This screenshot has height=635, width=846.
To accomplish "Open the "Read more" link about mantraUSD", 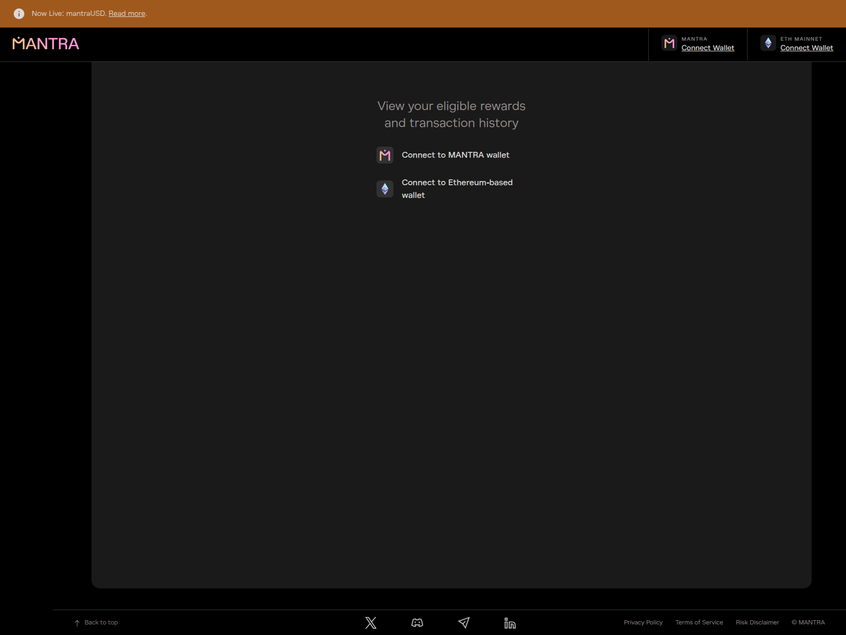I will tap(127, 14).
